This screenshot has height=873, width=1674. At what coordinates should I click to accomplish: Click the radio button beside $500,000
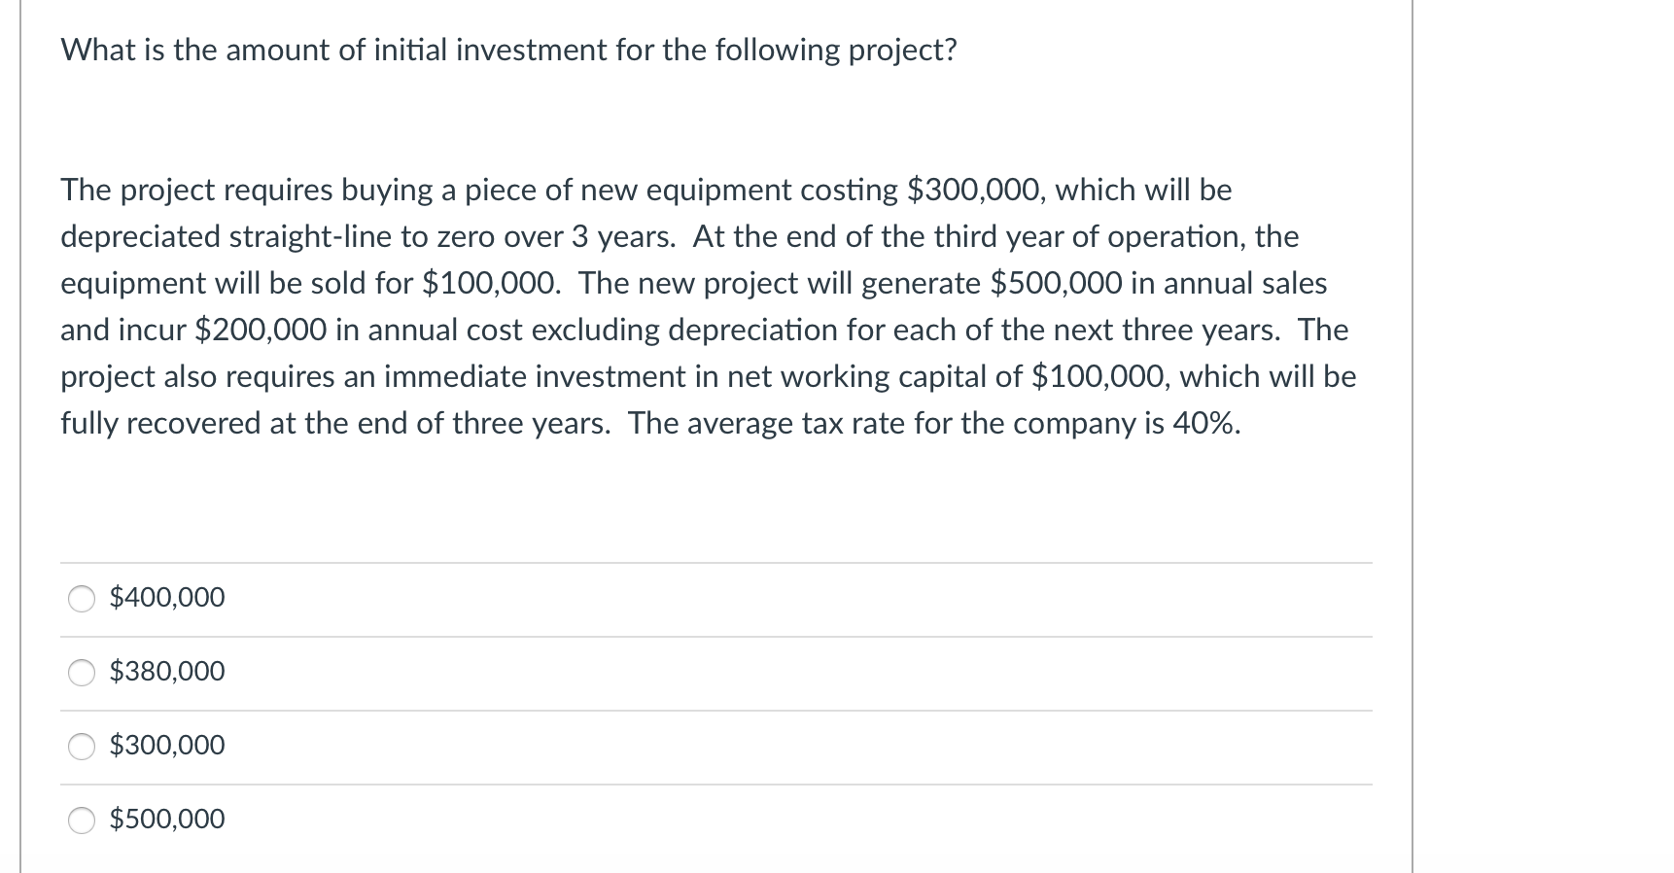(x=81, y=821)
